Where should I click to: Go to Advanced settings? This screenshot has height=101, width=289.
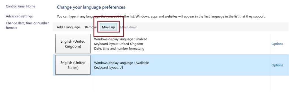(19, 16)
